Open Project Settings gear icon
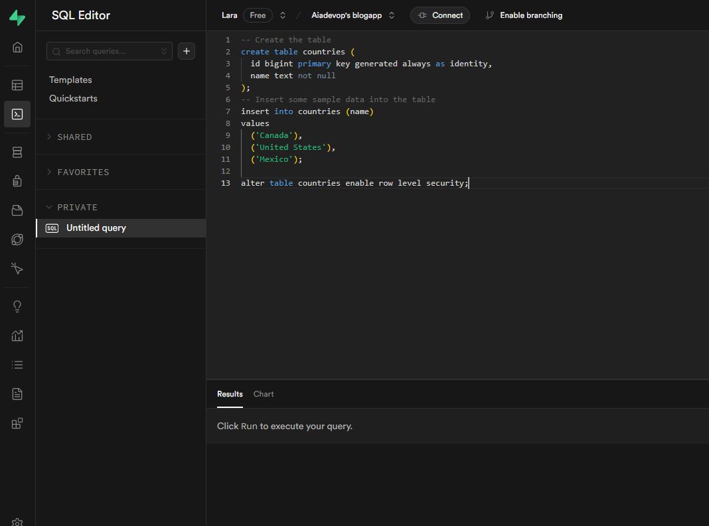 [x=17, y=522]
